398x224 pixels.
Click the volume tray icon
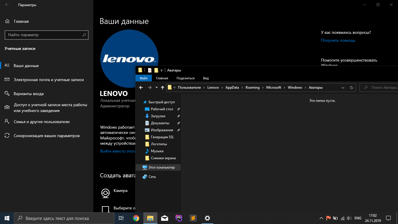click(x=349, y=218)
